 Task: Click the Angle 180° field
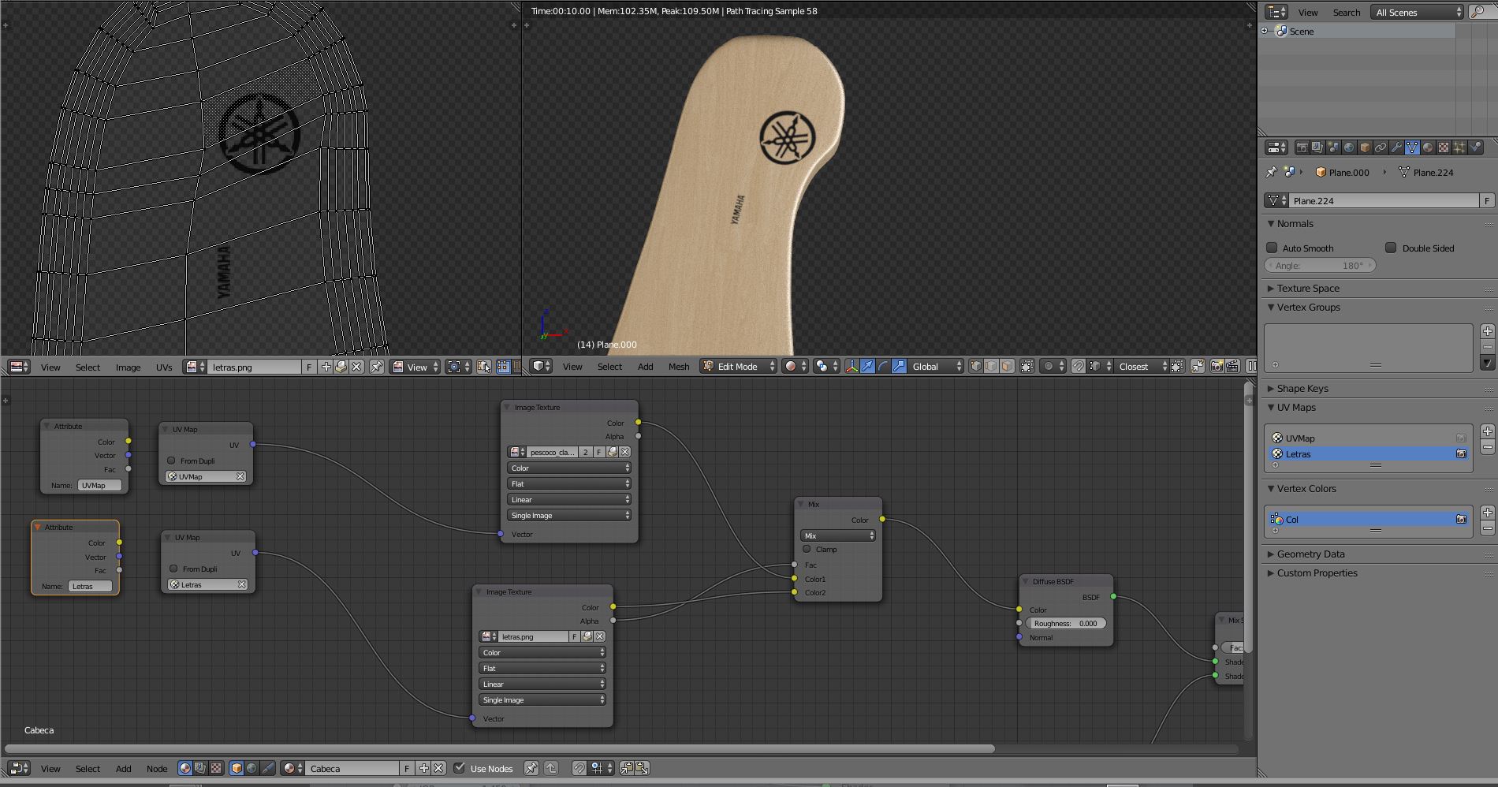coord(1321,266)
